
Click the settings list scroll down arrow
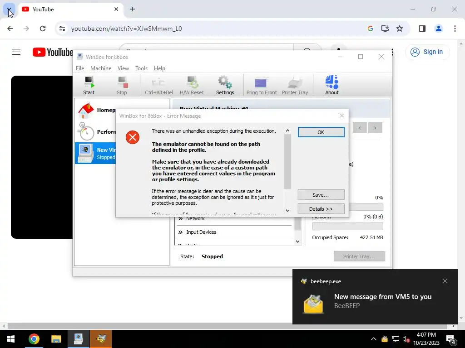pos(298,242)
